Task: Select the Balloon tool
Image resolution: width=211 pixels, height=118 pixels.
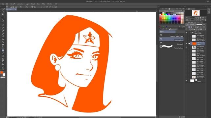Action: pos(3,67)
